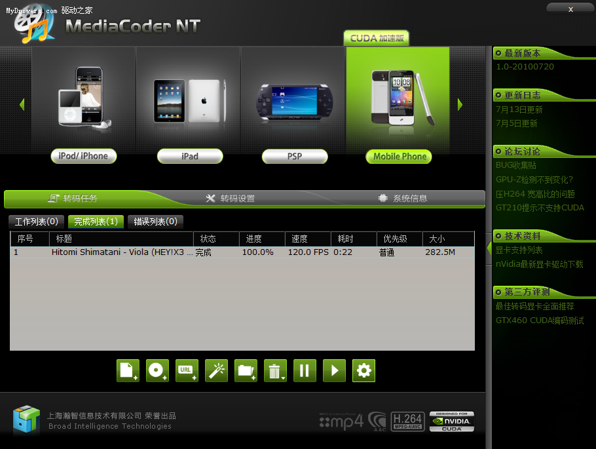Open the BUG收集贴 forum link
596x449 pixels.
pos(516,165)
